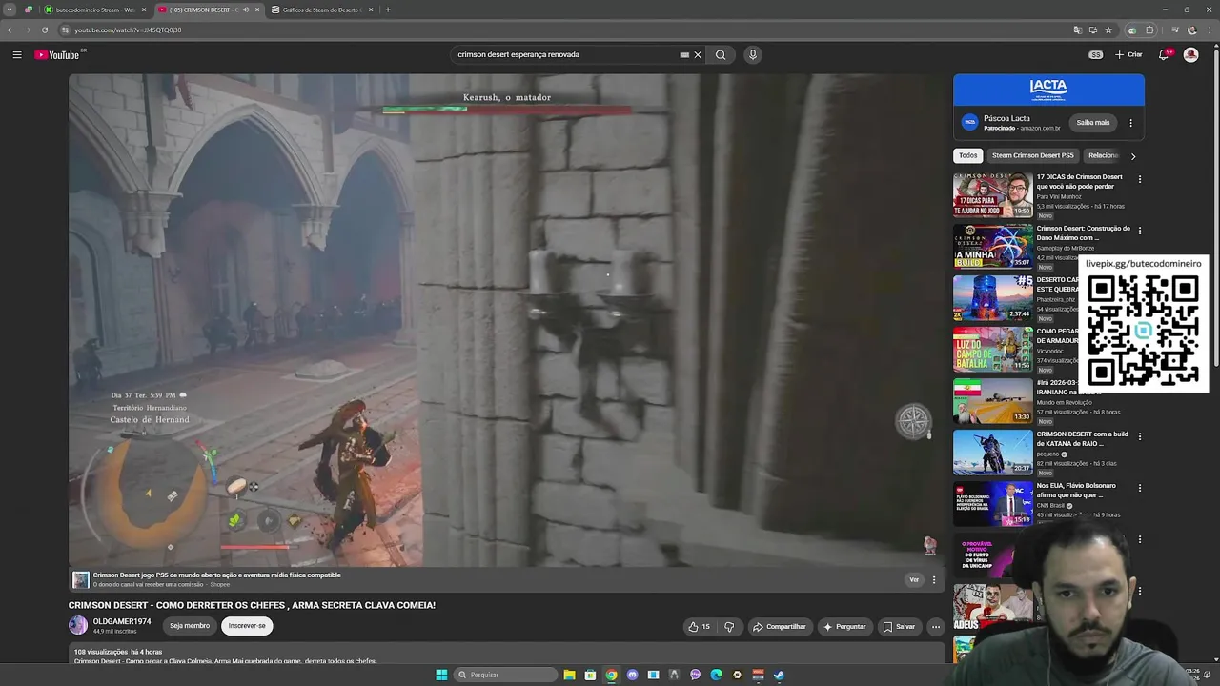Subscribe using the Inscrever-se button
The image size is (1220, 686).
(x=247, y=626)
